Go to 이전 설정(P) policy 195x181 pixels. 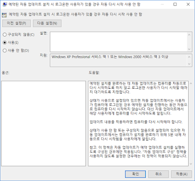(x=17, y=23)
